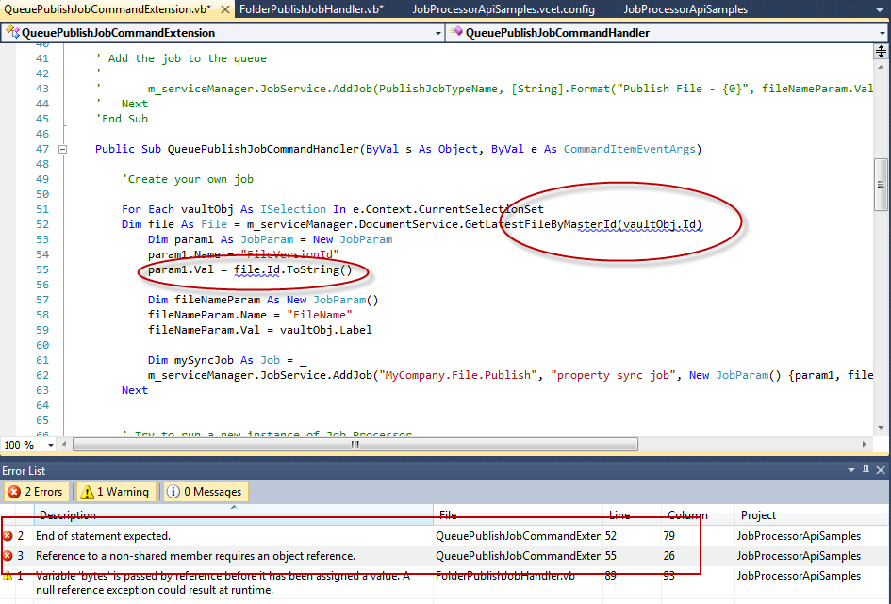This screenshot has height=604, width=891.
Task: Select 'Reference to a non-shared member' error row
Action: tap(445, 556)
